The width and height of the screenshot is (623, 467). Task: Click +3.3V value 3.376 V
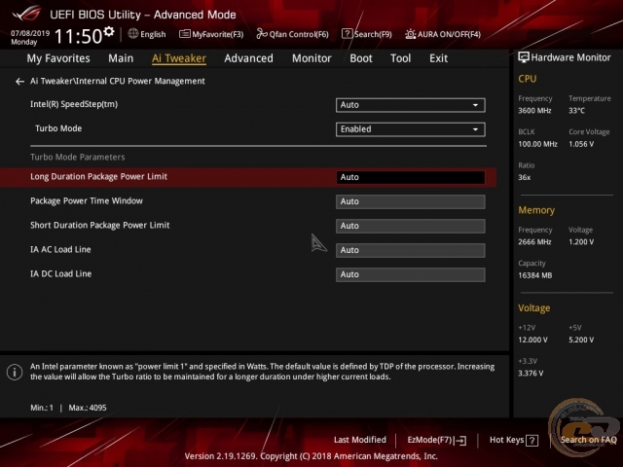point(531,374)
